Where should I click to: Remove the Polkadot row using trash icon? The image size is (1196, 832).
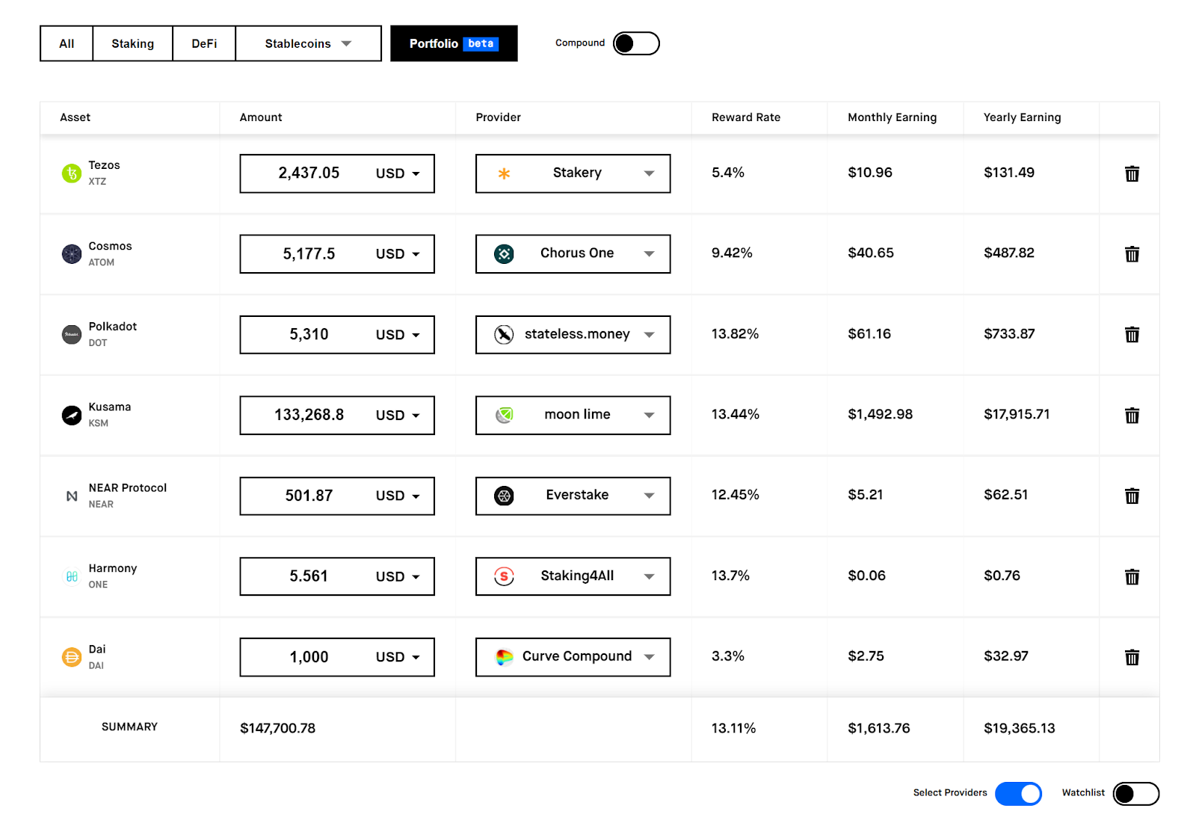(x=1132, y=334)
